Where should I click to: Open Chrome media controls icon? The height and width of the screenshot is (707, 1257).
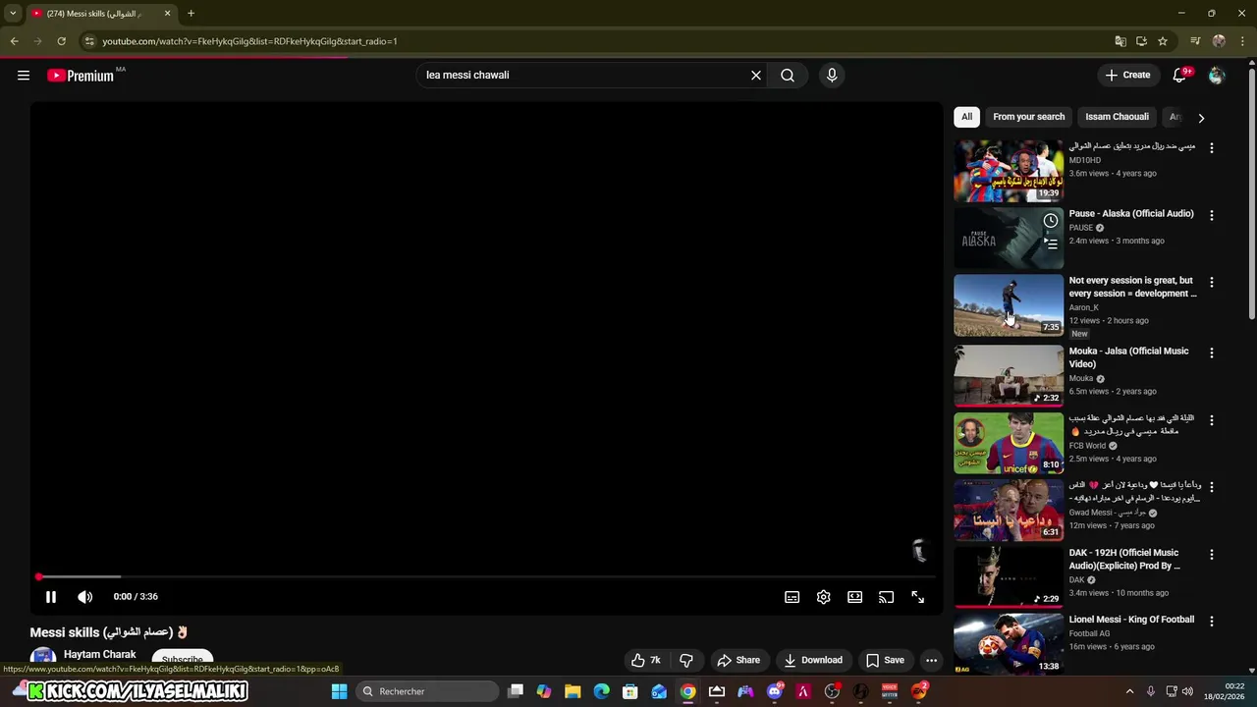(1195, 41)
